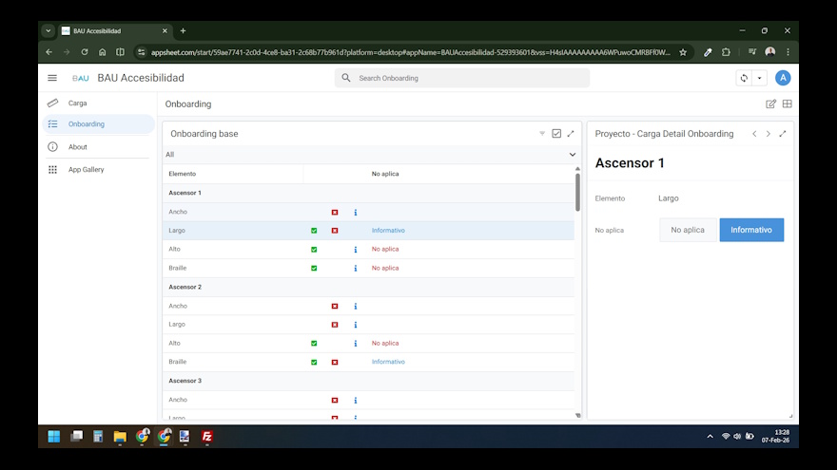This screenshot has width=837, height=470.
Task: Click blue info icon in Ascensor 1 Ancho row
Action: pos(356,212)
